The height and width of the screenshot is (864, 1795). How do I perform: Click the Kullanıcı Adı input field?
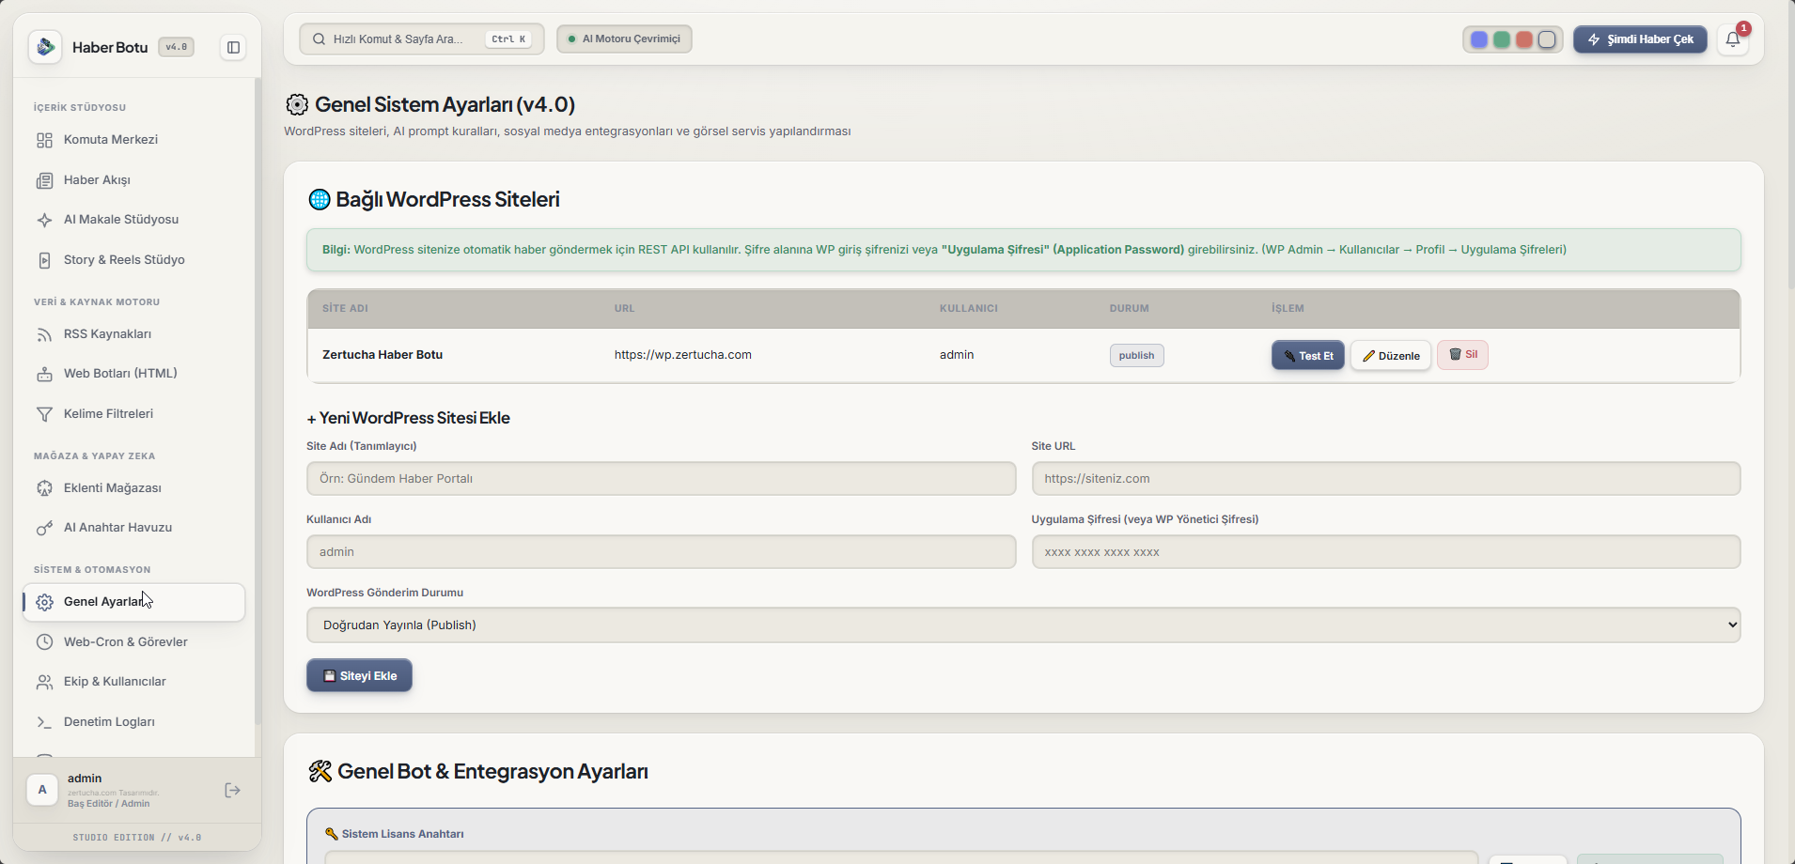(661, 551)
